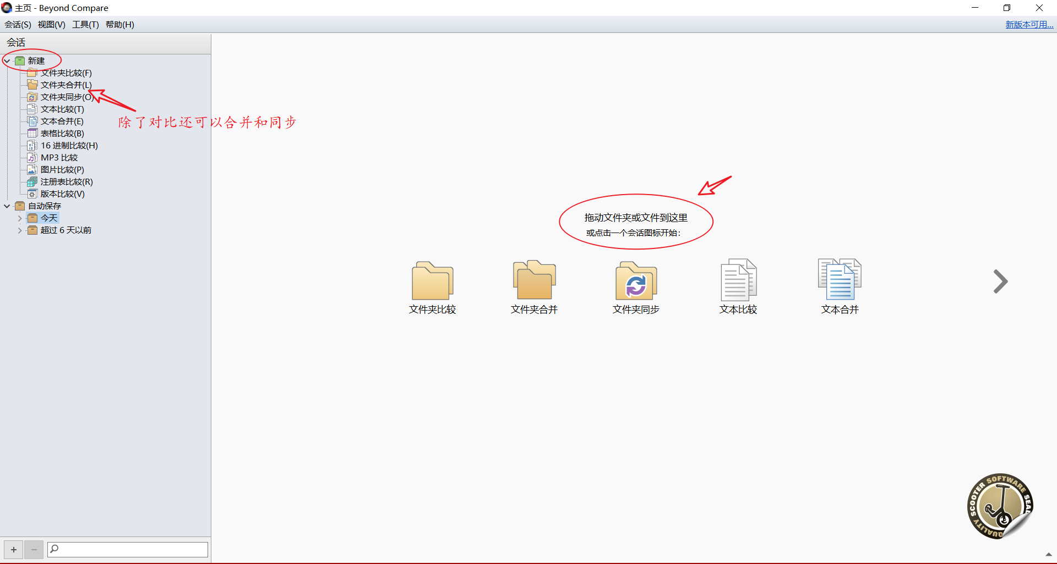Click the 新版本可用 link

(1029, 24)
